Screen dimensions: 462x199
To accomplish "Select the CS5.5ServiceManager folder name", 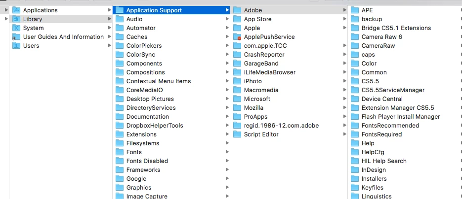I will click(x=393, y=90).
